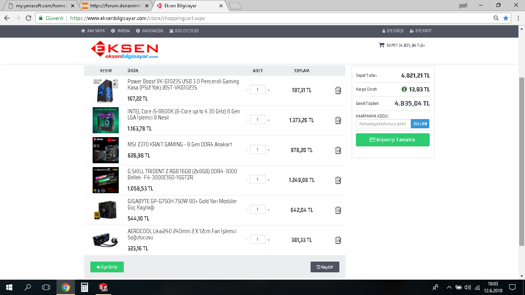
Task: Remove G.SKILL TRIDENT Z RGB from cart
Action: 338,180
